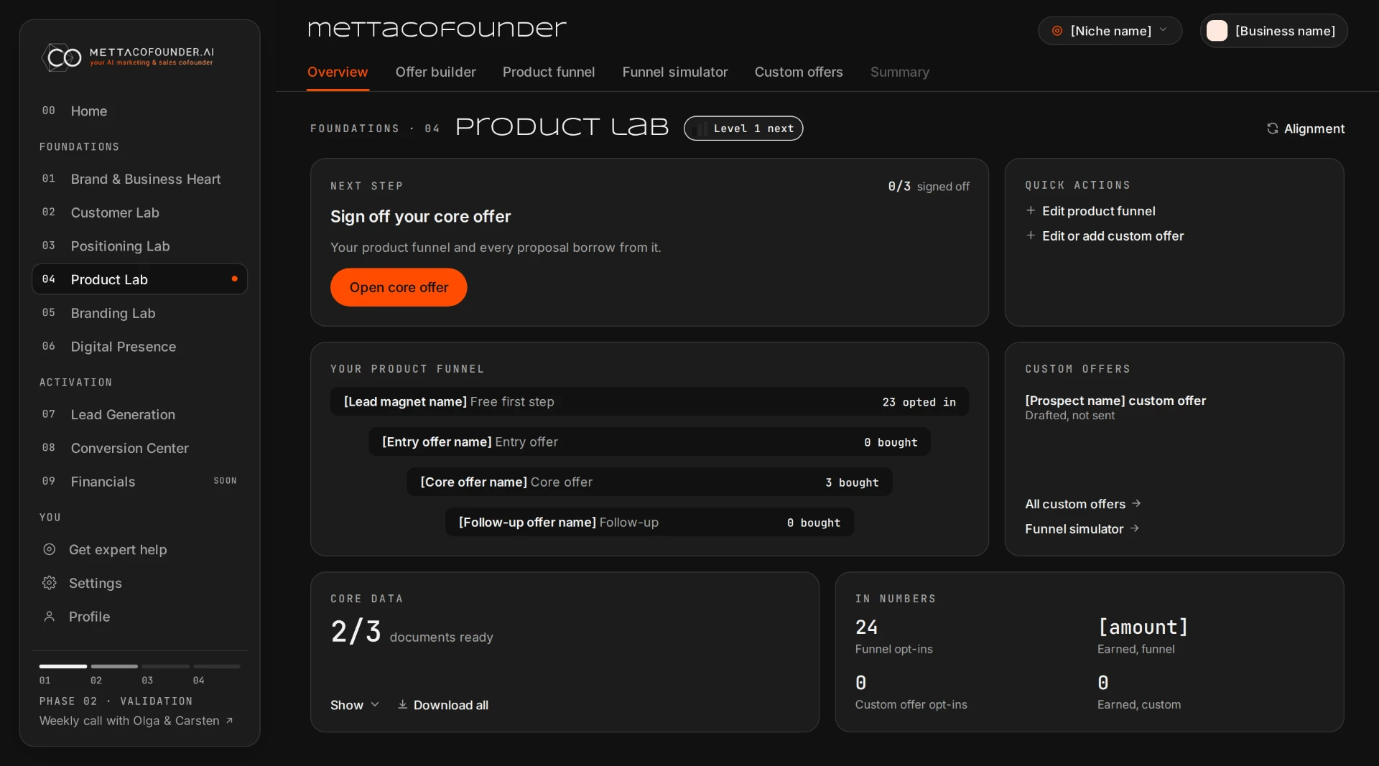This screenshot has width=1379, height=766.
Task: Click the Follow-up offer name funnel row
Action: click(649, 523)
